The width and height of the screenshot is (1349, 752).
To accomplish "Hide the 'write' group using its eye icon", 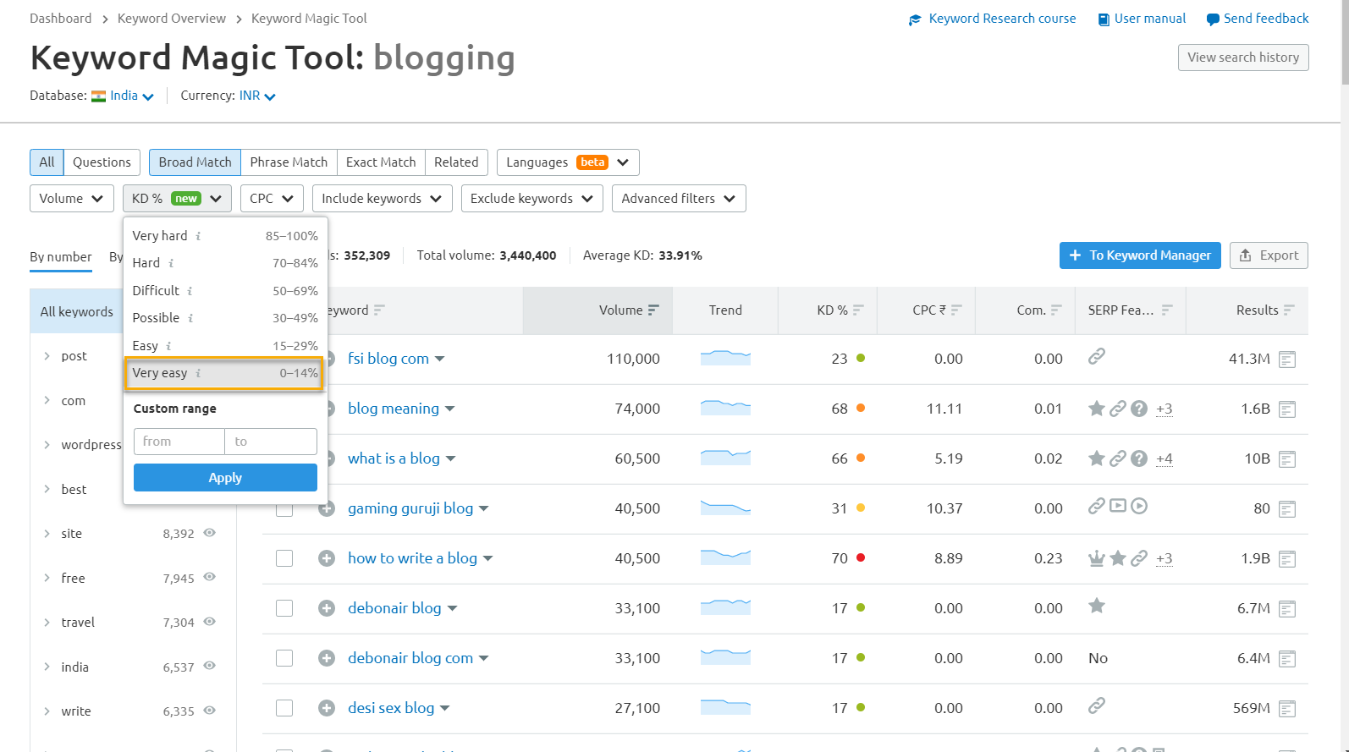I will click(x=209, y=711).
